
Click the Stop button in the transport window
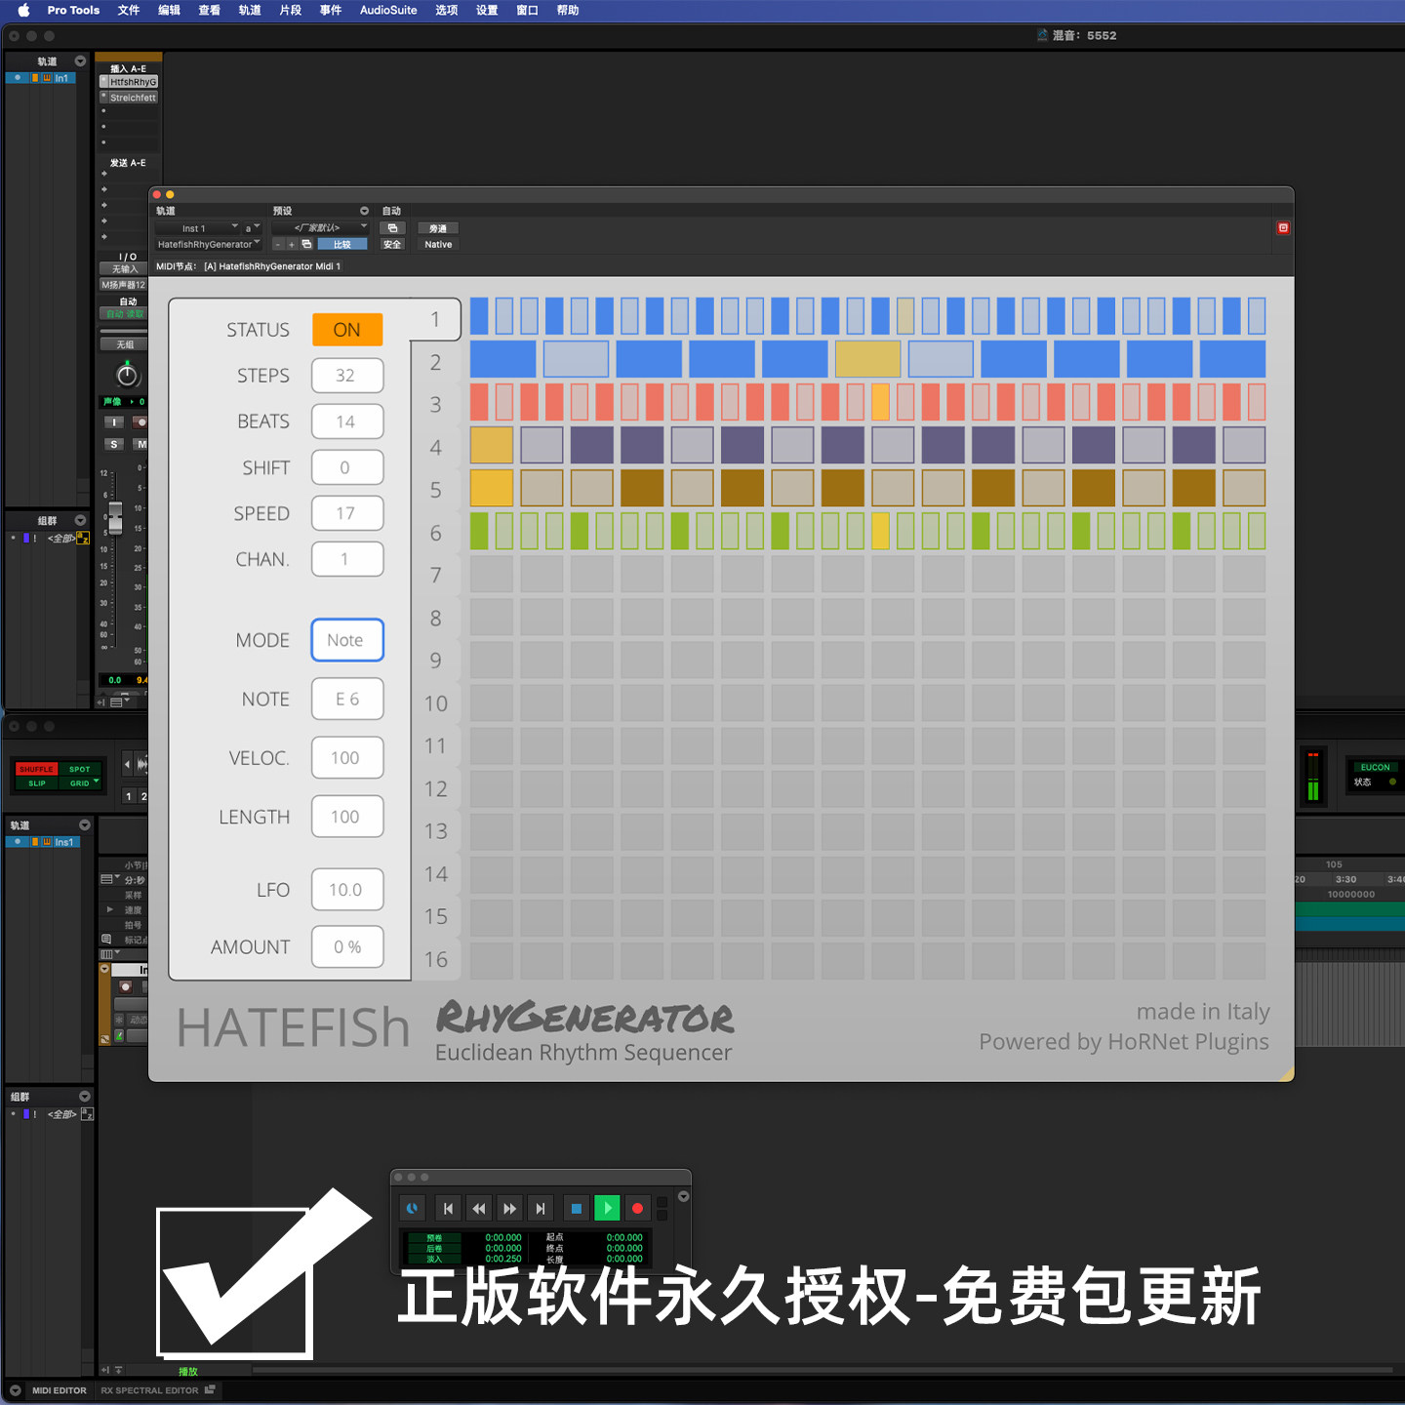tap(576, 1208)
